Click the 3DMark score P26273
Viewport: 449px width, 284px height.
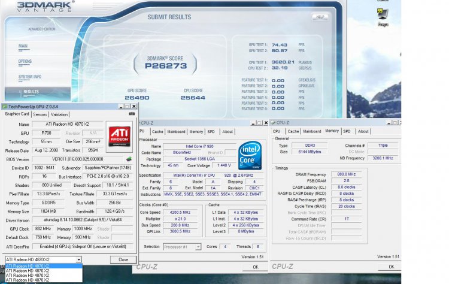(166, 66)
